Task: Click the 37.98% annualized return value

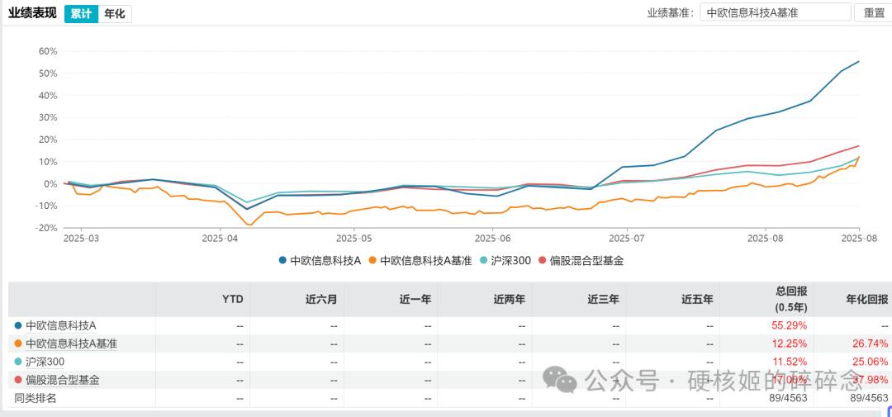Action: point(872,380)
